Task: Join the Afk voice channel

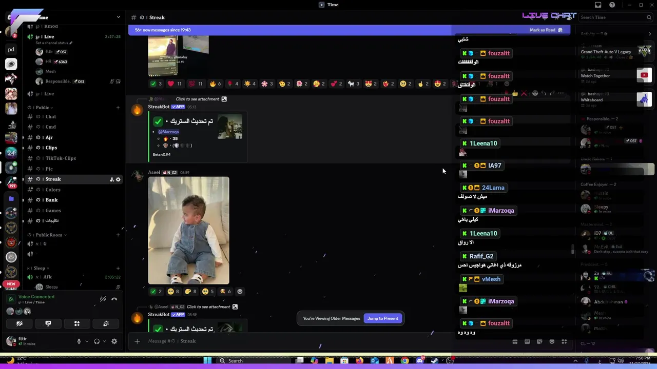Action: click(x=73, y=277)
